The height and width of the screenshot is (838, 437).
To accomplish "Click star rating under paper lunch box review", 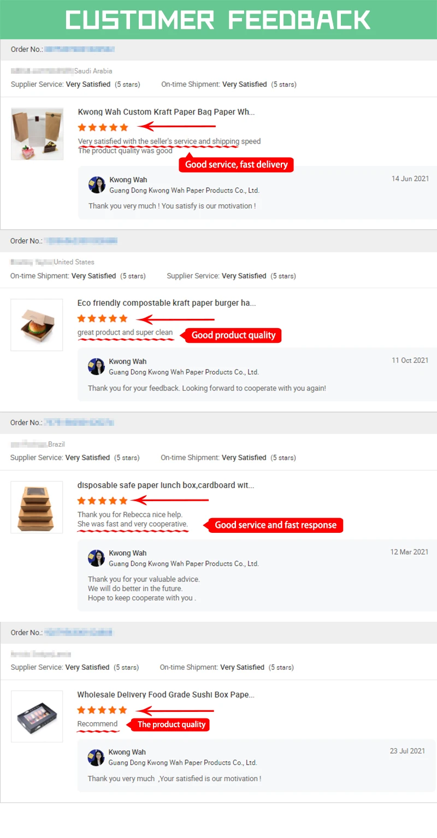I will click(x=102, y=501).
